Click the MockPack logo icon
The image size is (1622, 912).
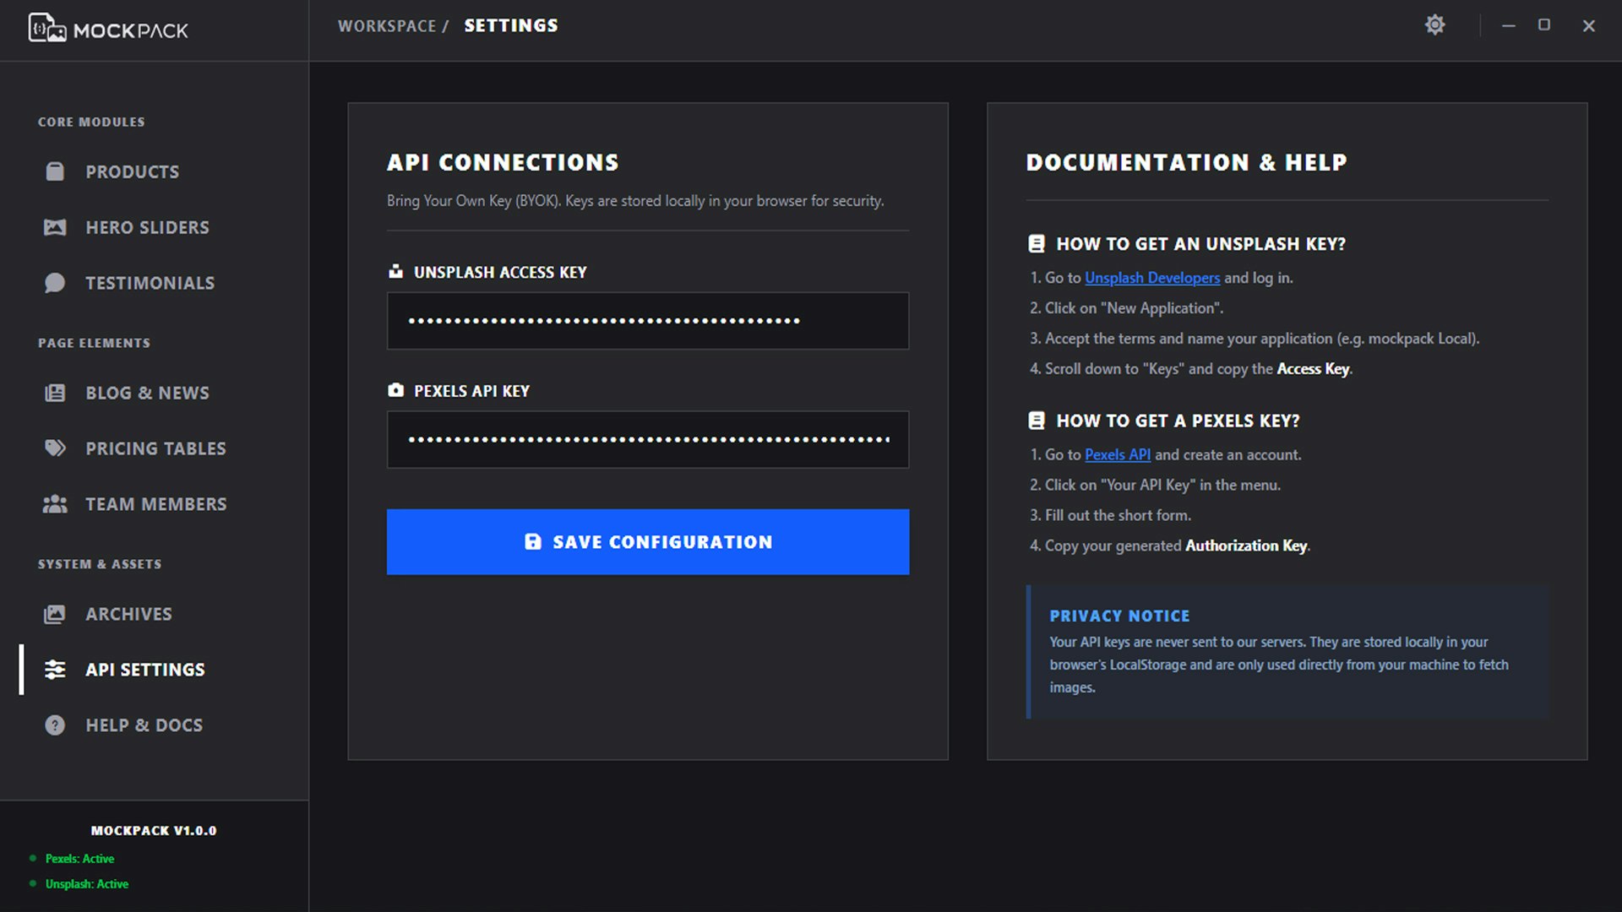click(x=47, y=28)
